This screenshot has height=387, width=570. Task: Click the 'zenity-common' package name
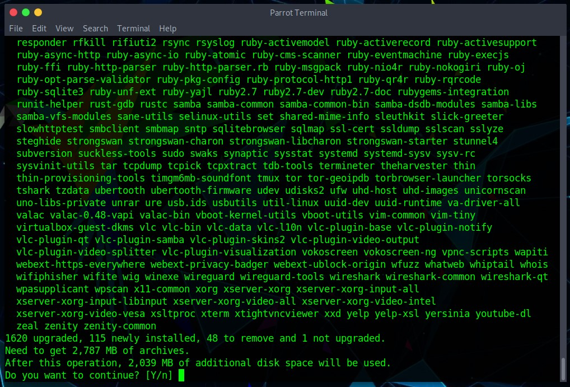[x=120, y=326]
